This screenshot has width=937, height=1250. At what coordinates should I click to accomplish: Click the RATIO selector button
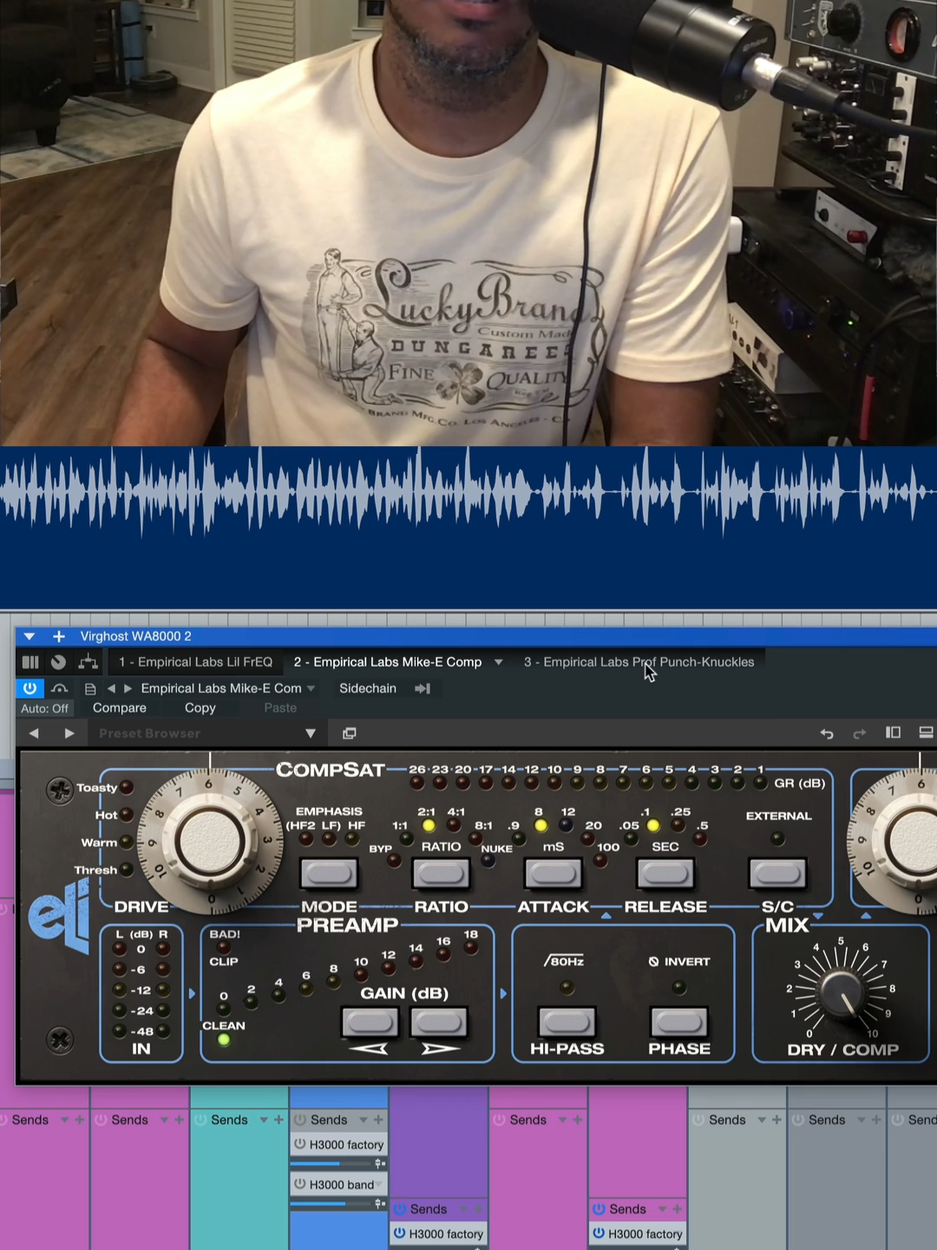tap(441, 873)
